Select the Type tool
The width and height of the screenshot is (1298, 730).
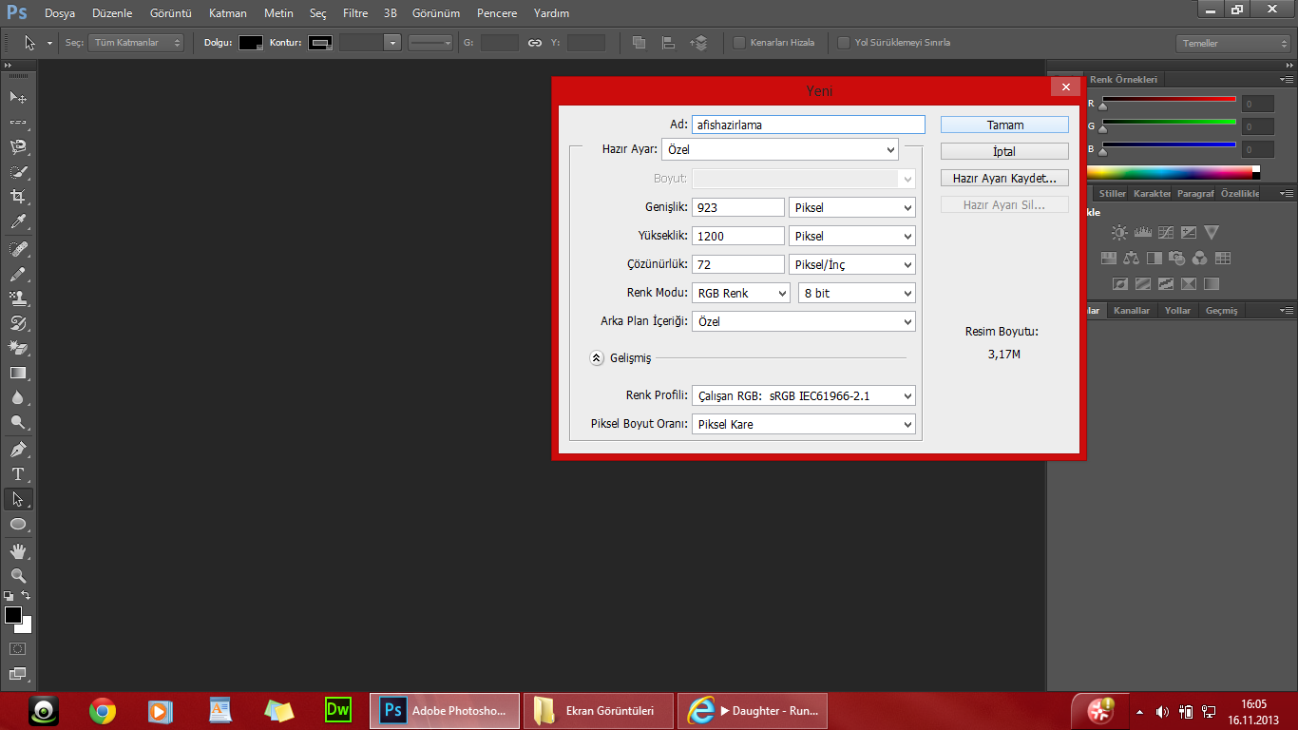[x=17, y=474]
